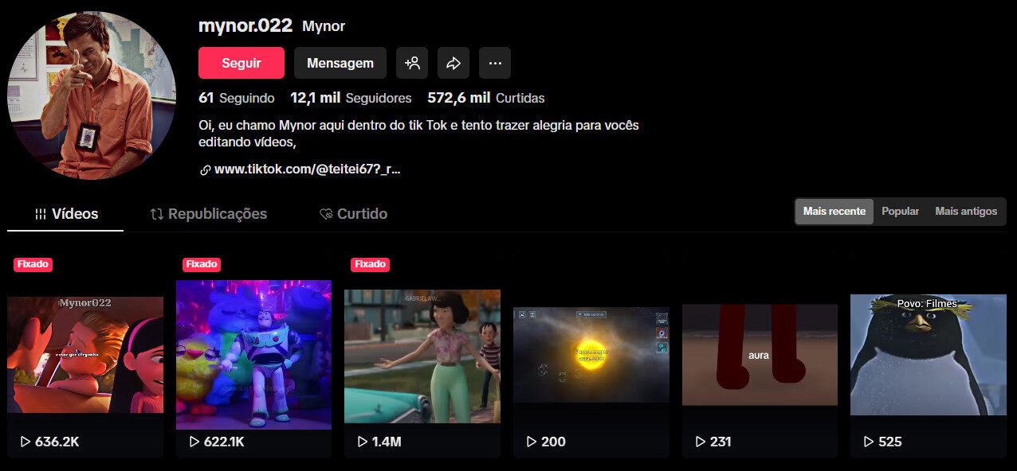Screen dimensions: 1017x471
Task: View the 572,6 mil Curtidas count
Action: [x=486, y=97]
